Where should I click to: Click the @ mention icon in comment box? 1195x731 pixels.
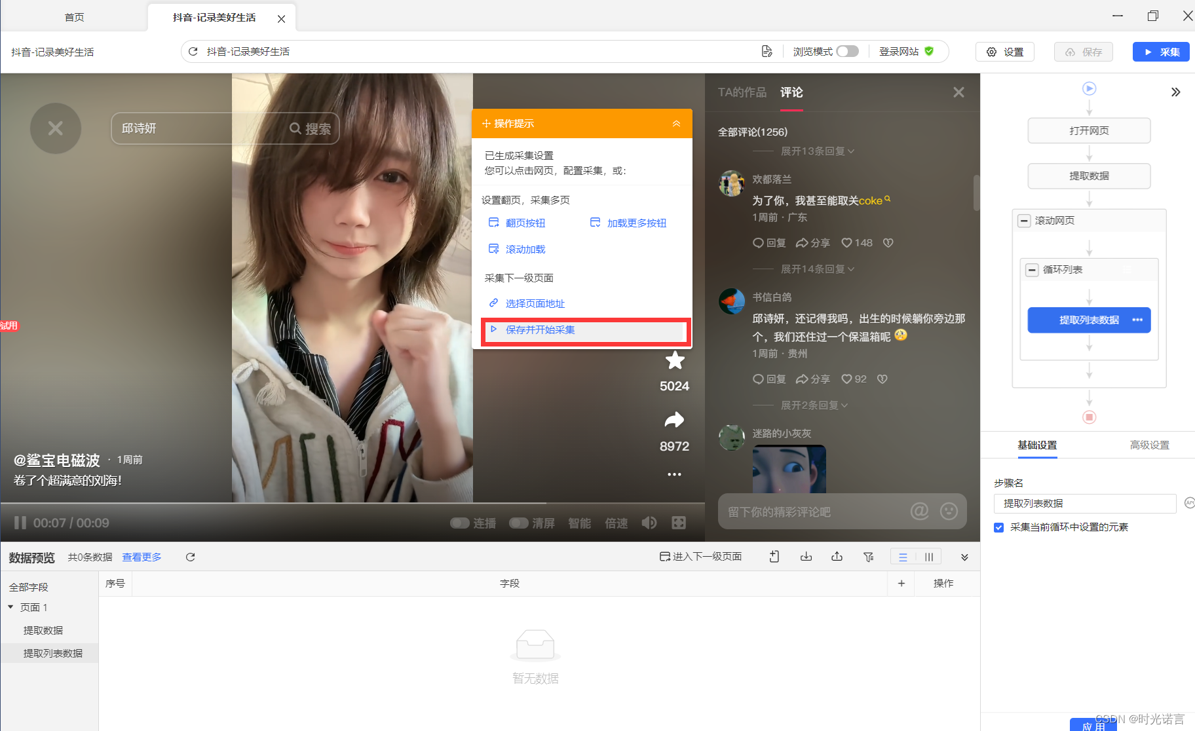pyautogui.click(x=919, y=511)
